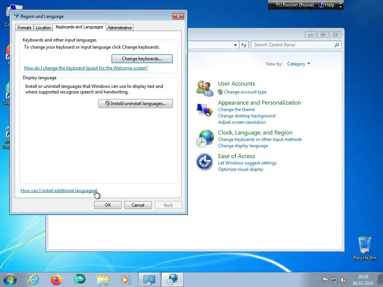The width and height of the screenshot is (383, 287).
Task: Confirm with the OK button
Action: click(x=108, y=205)
